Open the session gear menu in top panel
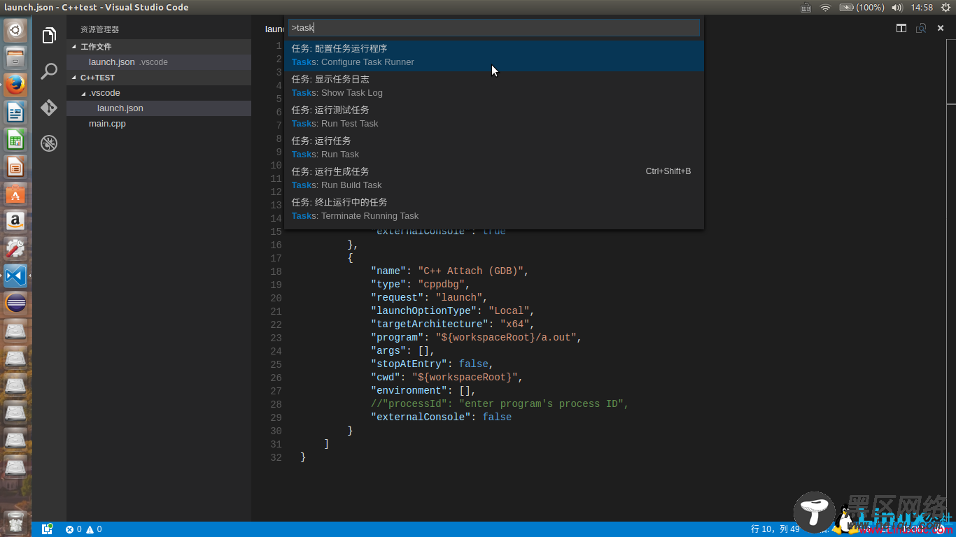Screen dimensions: 956x537 click(946, 8)
